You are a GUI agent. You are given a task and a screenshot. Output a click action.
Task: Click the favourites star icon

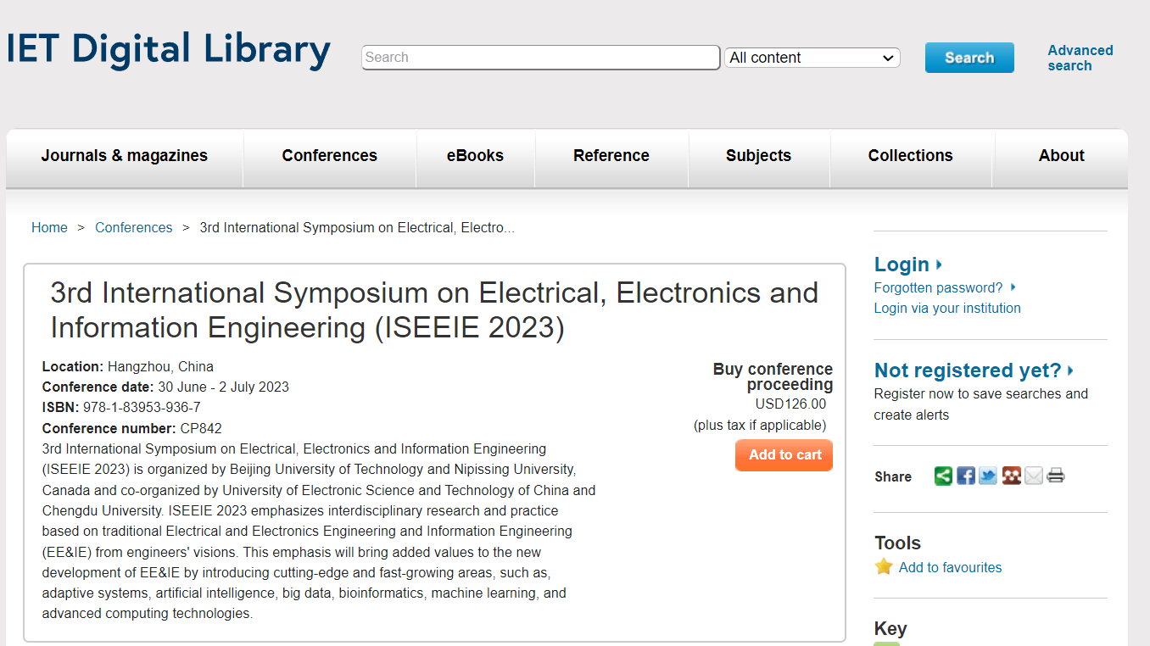(x=884, y=566)
